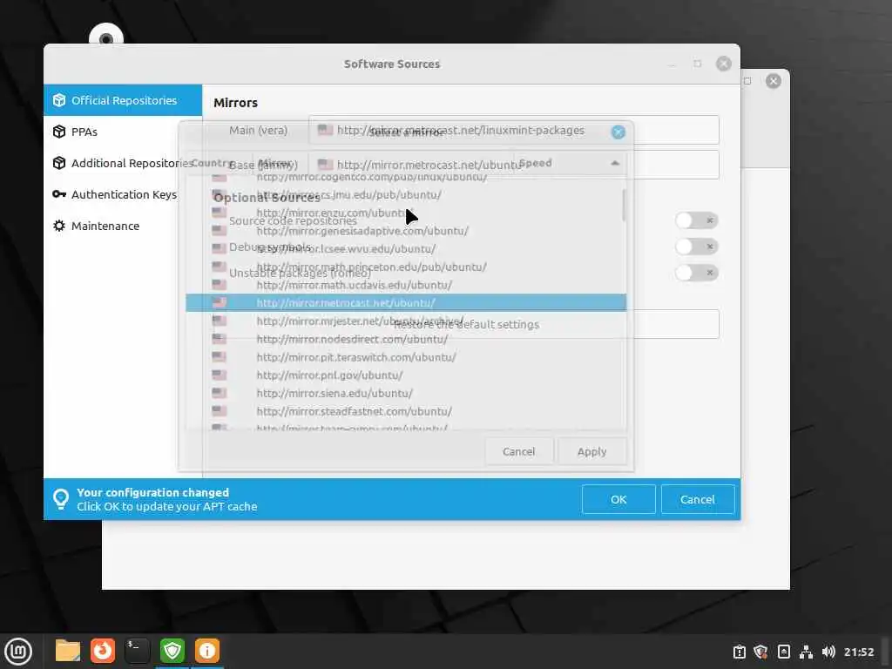Open the Linux Mint menu
Image resolution: width=892 pixels, height=669 pixels.
coord(18,651)
